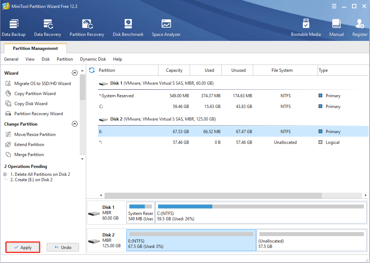Undo the pending changes
Screen dimensions: 370x263
coord(63,247)
